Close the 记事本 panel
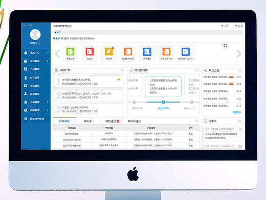Screen dimensions: 266x200 pos(240,121)
